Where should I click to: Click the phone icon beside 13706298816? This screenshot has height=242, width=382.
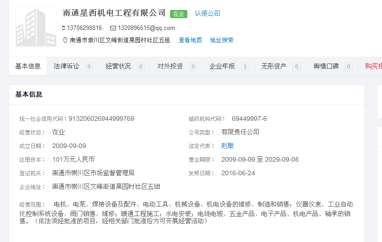coord(64,28)
